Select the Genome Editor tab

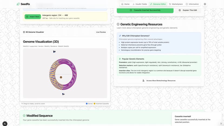(158, 4)
